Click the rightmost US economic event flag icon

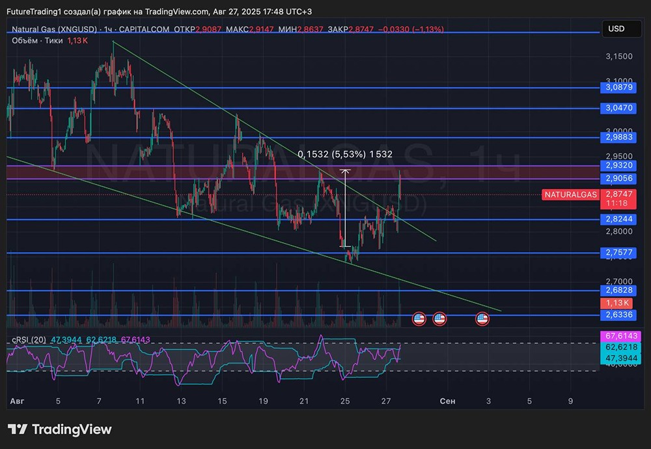[482, 319]
